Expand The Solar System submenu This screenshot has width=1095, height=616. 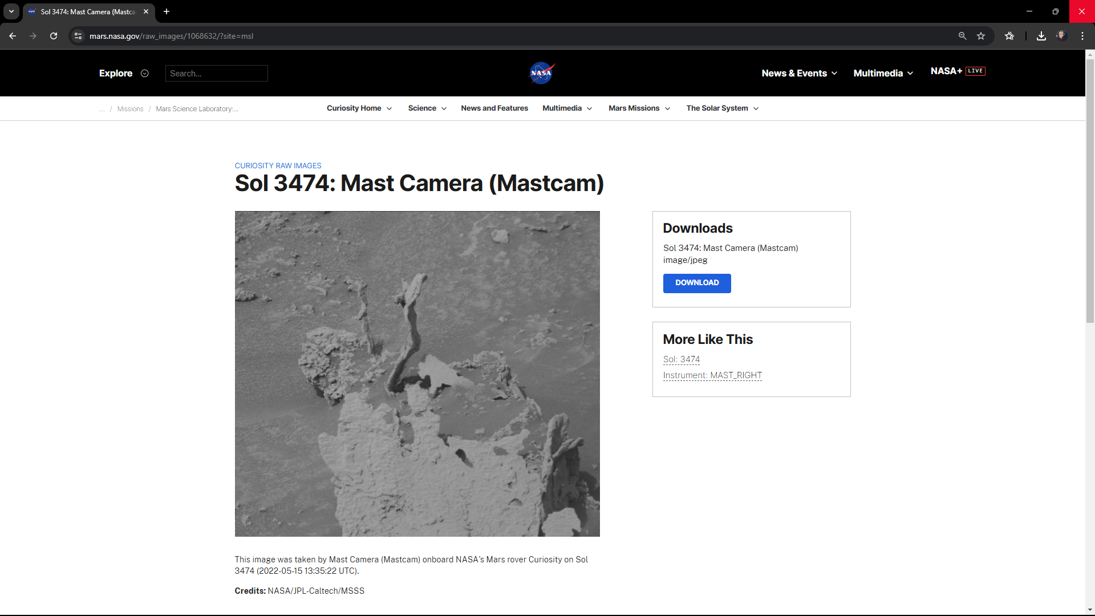coord(723,108)
